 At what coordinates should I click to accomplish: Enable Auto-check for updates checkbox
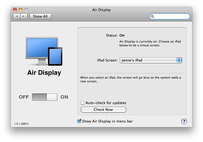(x=83, y=103)
